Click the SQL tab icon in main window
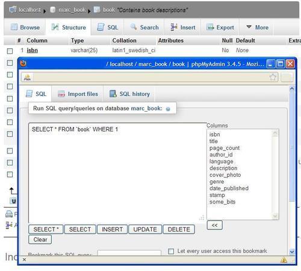This screenshot has height=271, width=301. coord(101,27)
